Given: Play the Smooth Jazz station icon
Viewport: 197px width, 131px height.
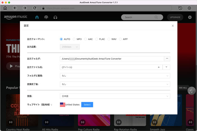Looking at the screenshot, I should point(155,122).
